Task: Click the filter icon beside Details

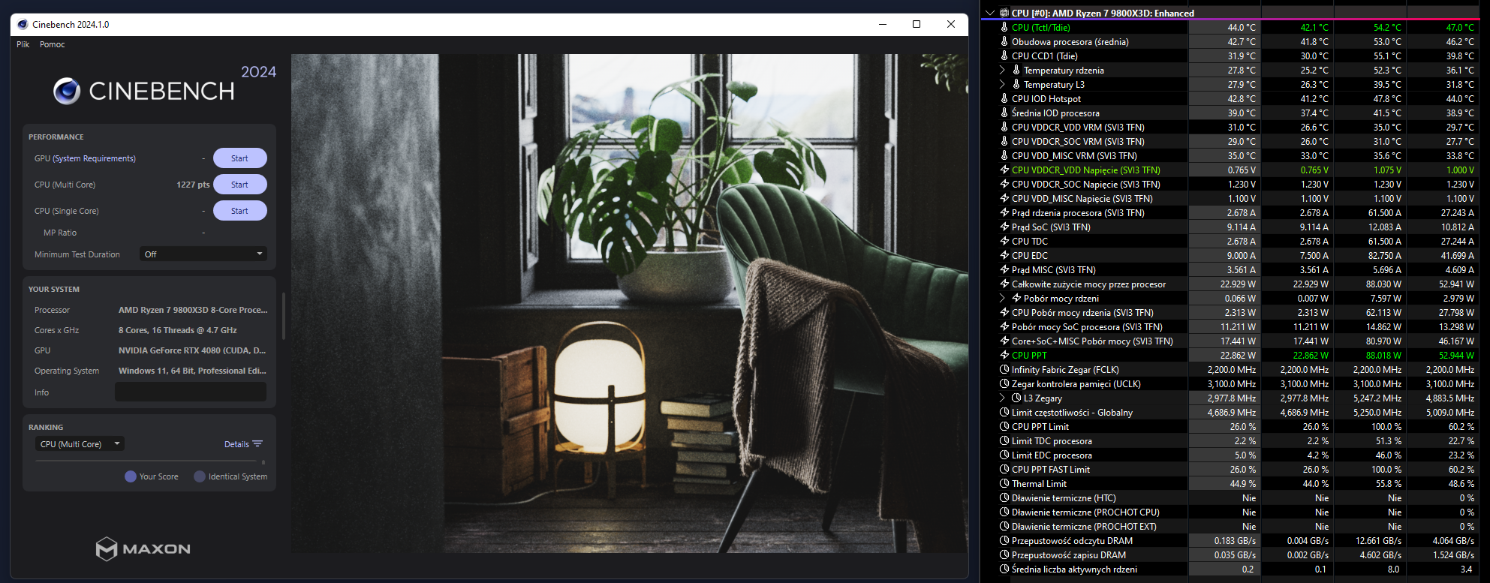Action: (257, 444)
